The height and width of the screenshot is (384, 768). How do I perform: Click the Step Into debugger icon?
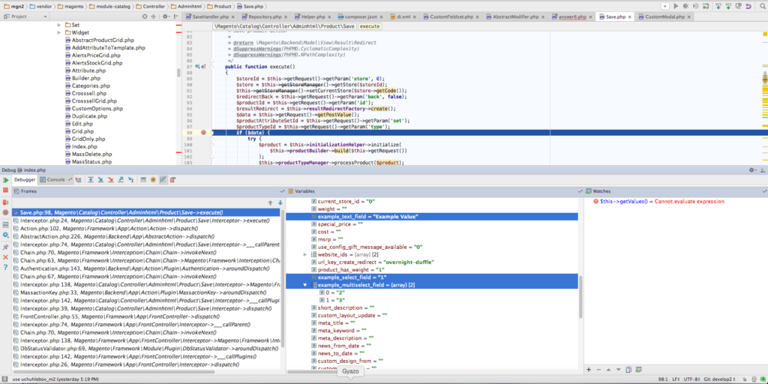pos(100,180)
